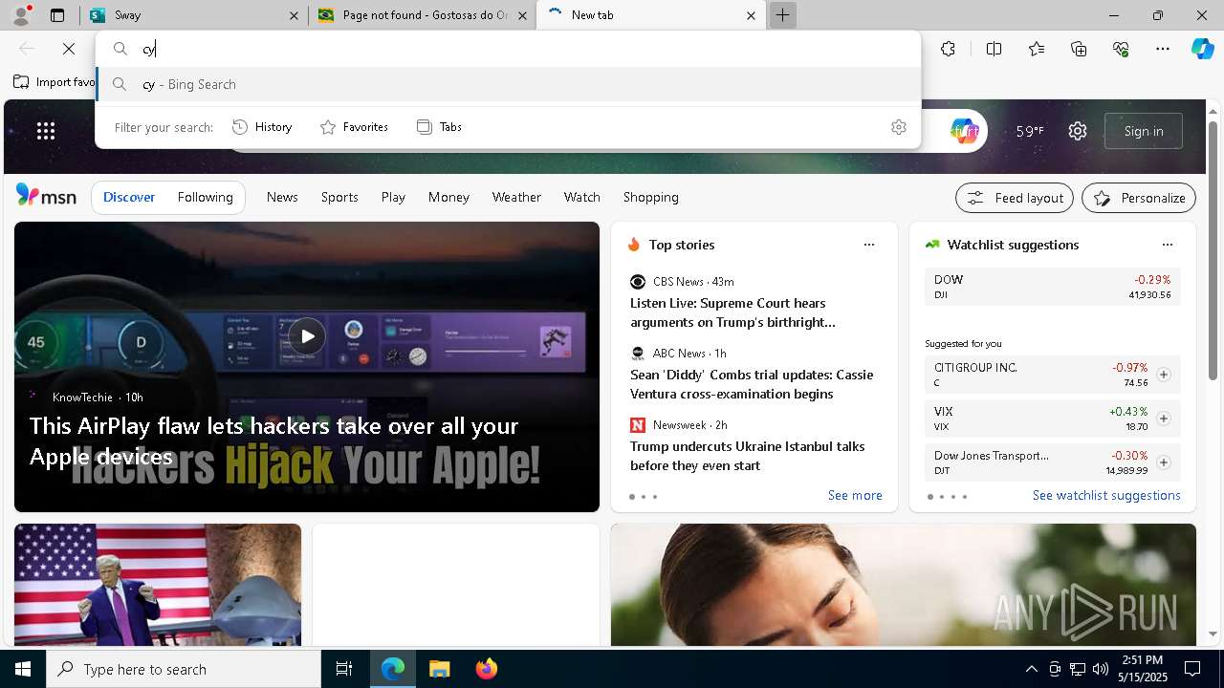Toggle the Split screen icon
The width and height of the screenshot is (1224, 688).
(994, 49)
